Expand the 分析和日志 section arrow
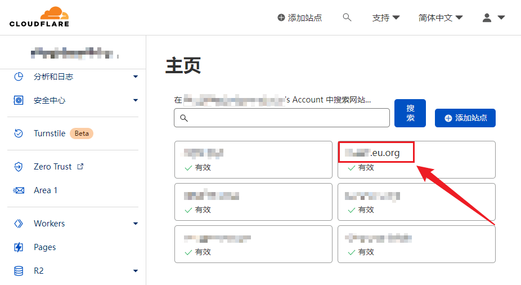Screen dimensions: 521x285 coord(136,77)
